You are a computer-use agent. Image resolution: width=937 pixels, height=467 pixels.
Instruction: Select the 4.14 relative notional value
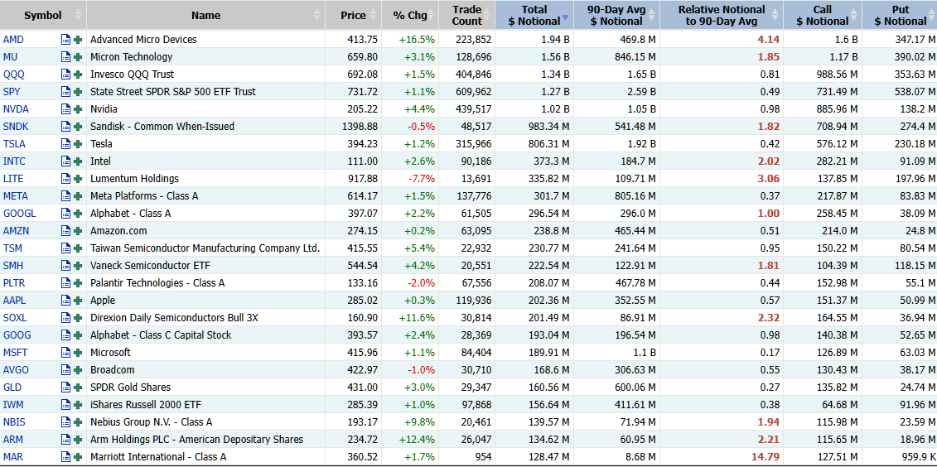point(769,40)
